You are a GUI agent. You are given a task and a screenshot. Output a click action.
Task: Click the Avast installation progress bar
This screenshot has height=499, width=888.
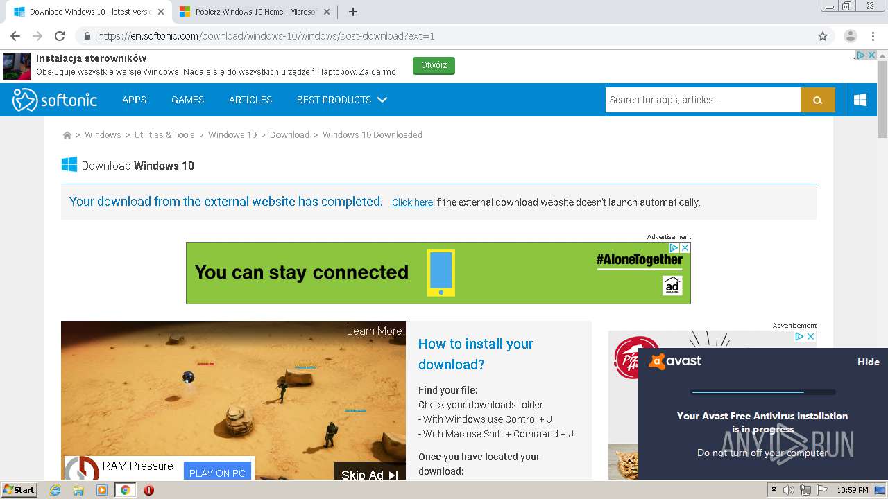tap(763, 392)
